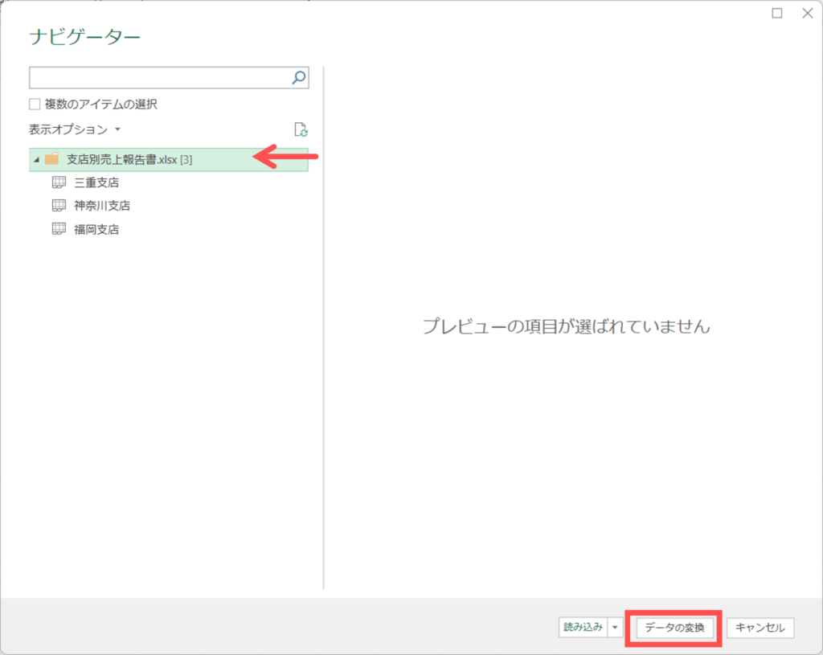Enable 複数のアイテムの選択 checkbox

[x=35, y=104]
